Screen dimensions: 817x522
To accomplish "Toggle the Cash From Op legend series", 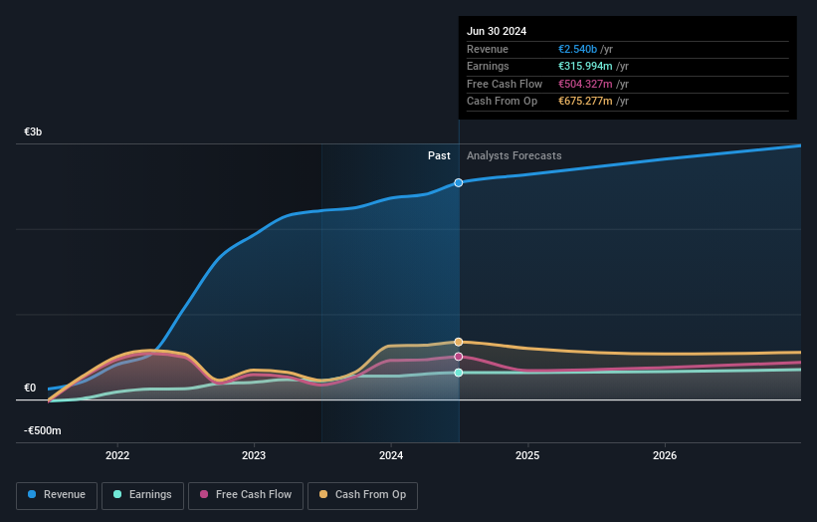I will 362,495.
